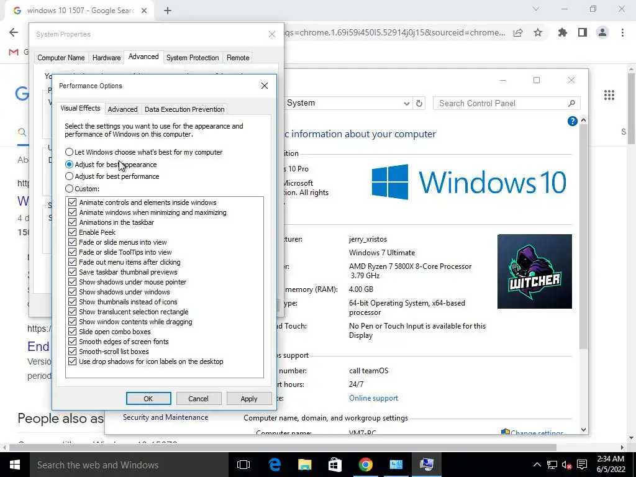
Task: Open the Windows Store taskbar icon
Action: click(335, 465)
